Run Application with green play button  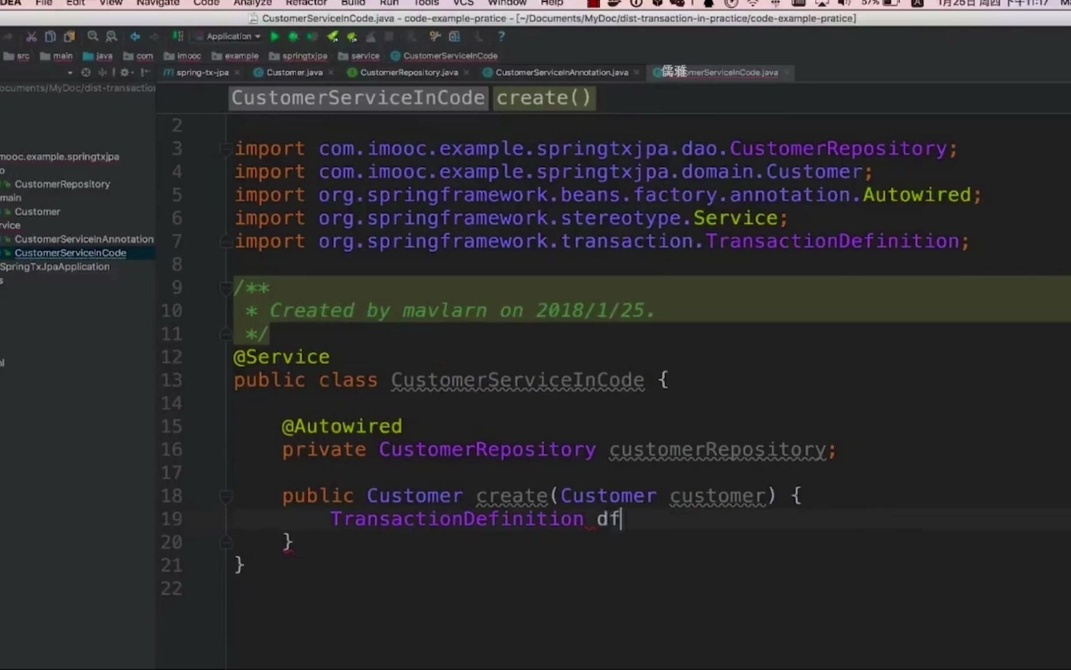tap(274, 37)
